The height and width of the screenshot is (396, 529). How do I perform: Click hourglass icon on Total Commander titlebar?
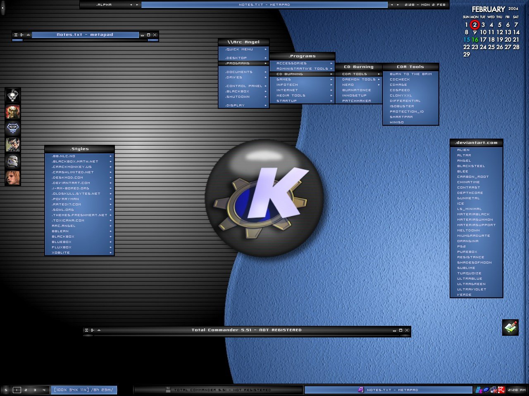pyautogui.click(x=86, y=330)
